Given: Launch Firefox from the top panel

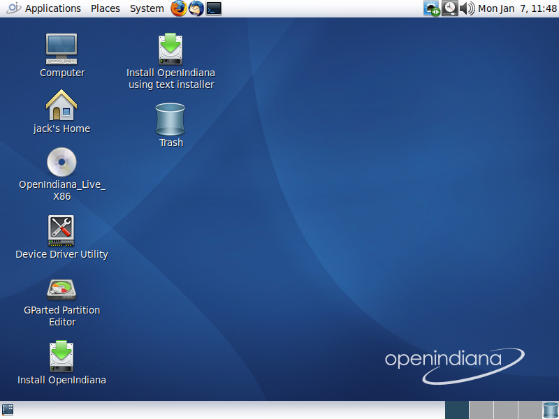Looking at the screenshot, I should point(180,8).
